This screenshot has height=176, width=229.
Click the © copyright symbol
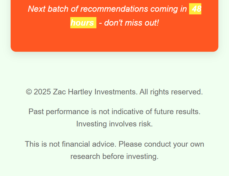29,92
